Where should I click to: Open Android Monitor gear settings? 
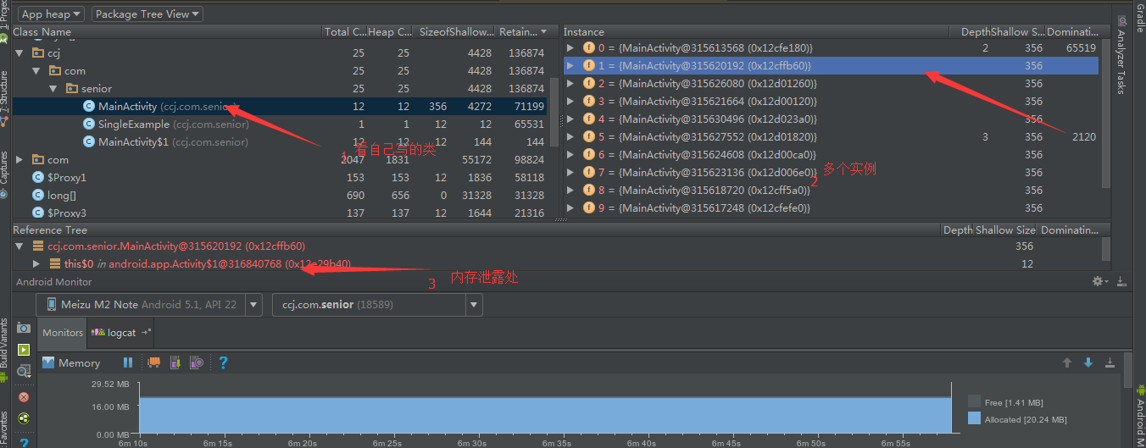coord(1099,281)
